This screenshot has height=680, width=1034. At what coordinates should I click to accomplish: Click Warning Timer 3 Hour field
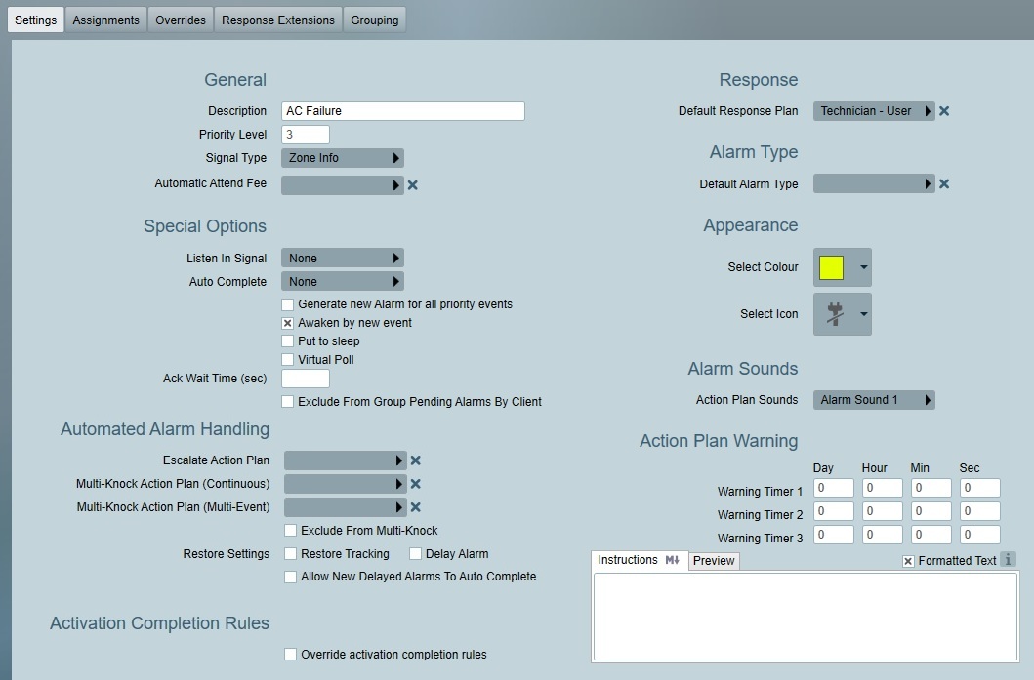tap(883, 535)
